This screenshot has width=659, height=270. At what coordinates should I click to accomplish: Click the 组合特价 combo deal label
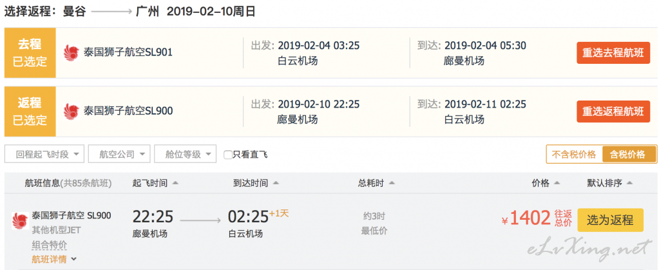(x=49, y=245)
